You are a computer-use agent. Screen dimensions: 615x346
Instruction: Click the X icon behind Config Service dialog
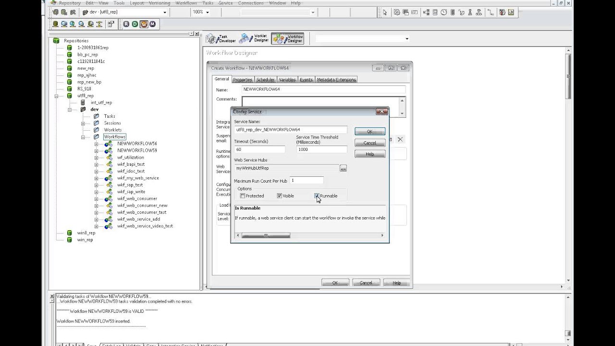pyautogui.click(x=400, y=139)
